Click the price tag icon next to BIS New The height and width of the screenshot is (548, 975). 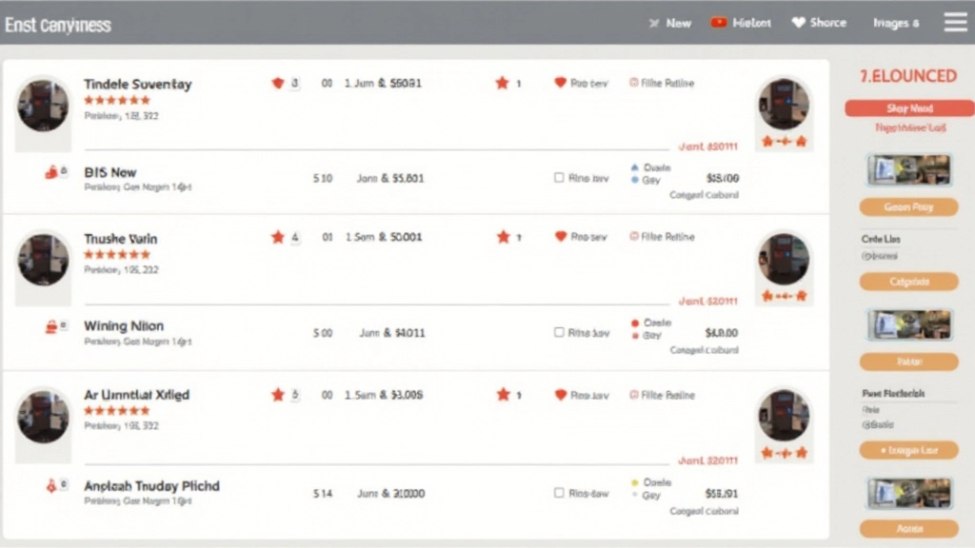[53, 172]
